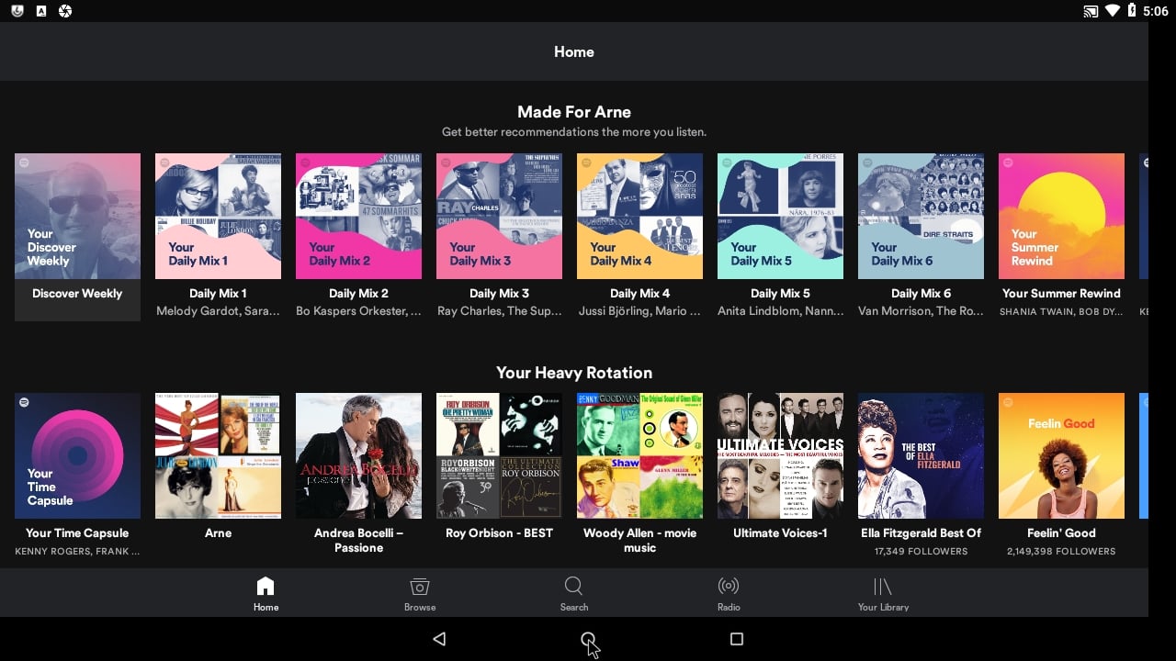1176x661 pixels.
Task: Tap the battery status icon
Action: (1131, 11)
